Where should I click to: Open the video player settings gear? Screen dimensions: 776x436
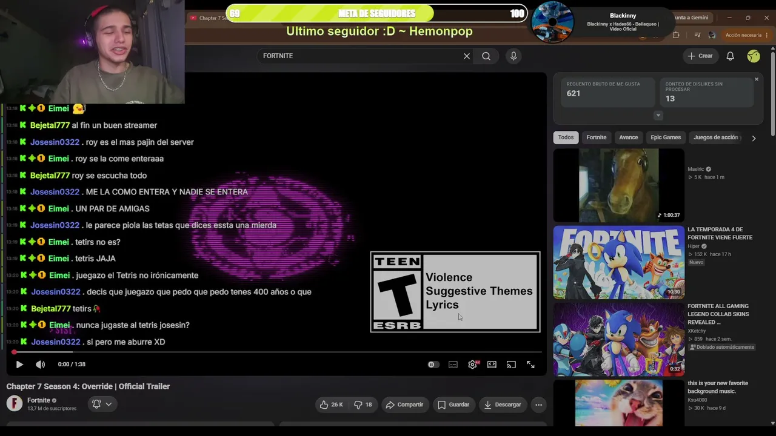[472, 365]
